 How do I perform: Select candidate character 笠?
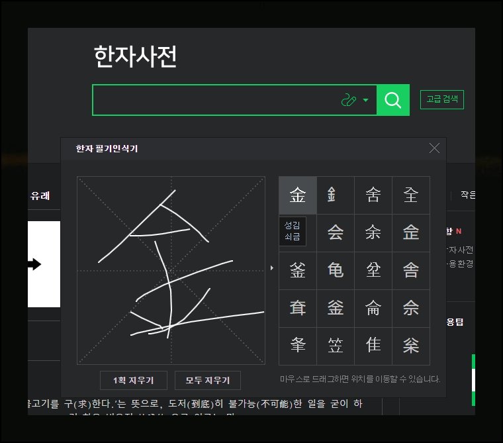(x=336, y=346)
